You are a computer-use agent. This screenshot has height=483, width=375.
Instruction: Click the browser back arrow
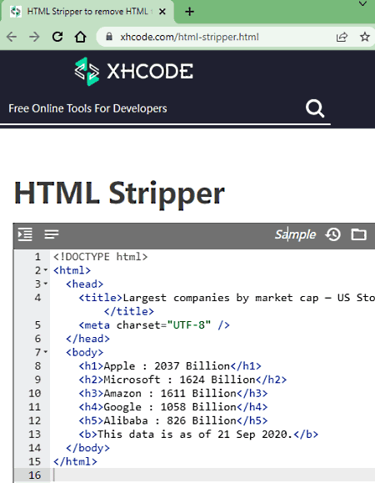(12, 37)
